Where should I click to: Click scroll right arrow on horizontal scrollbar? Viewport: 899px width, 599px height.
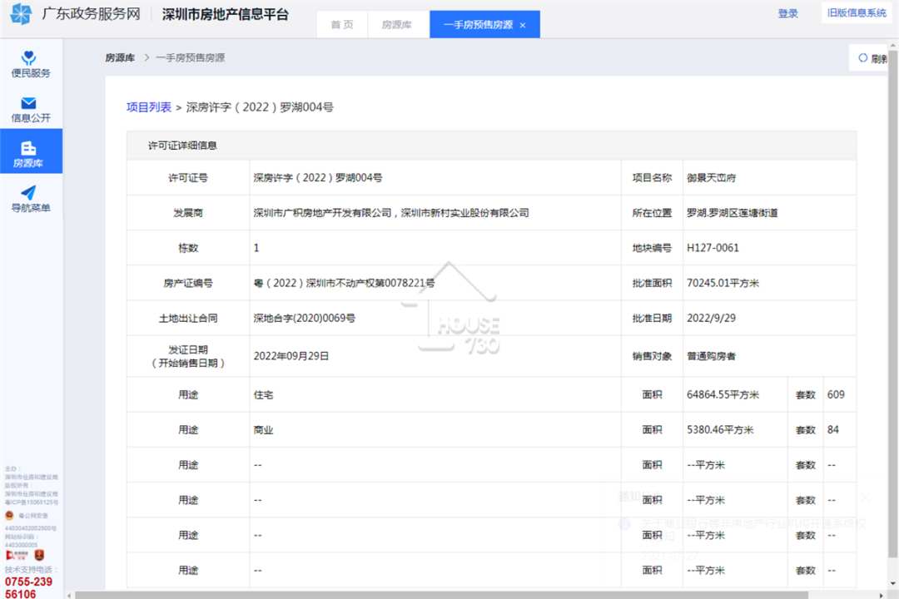pos(882,595)
